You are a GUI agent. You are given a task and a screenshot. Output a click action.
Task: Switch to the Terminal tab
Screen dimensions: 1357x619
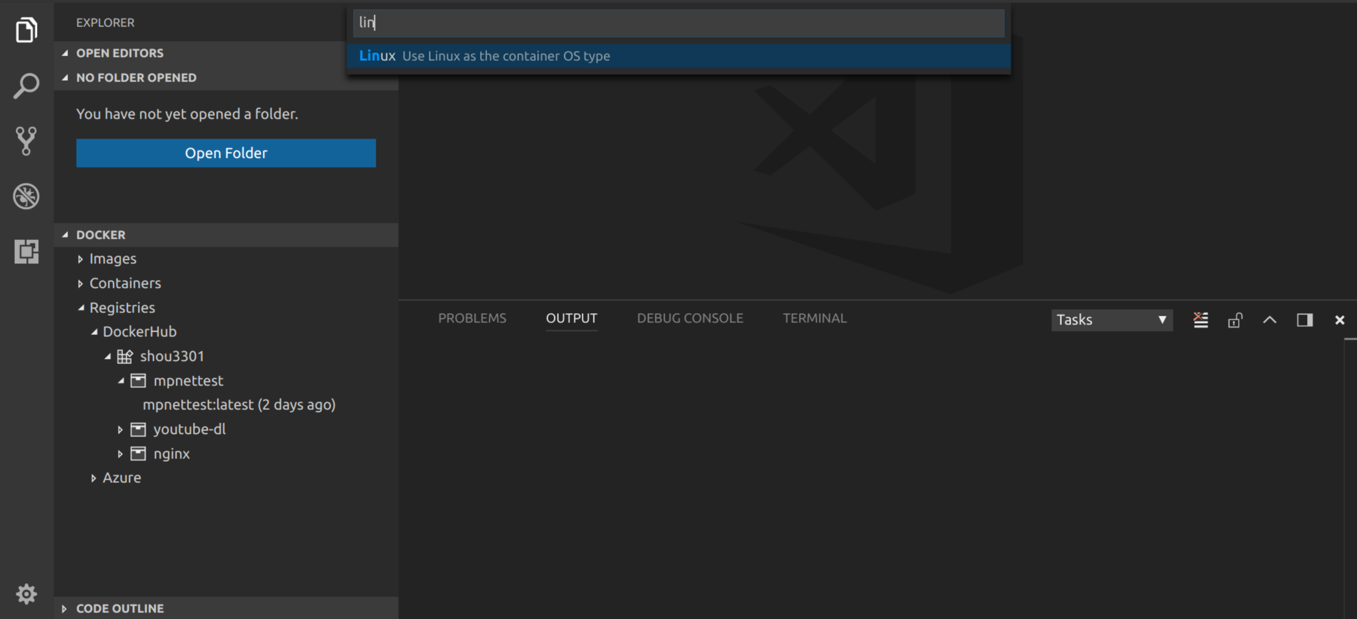tap(814, 318)
